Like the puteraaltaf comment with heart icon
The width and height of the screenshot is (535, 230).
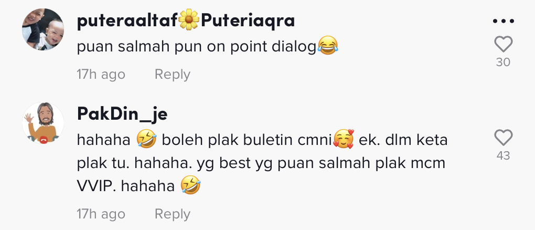[x=504, y=45]
